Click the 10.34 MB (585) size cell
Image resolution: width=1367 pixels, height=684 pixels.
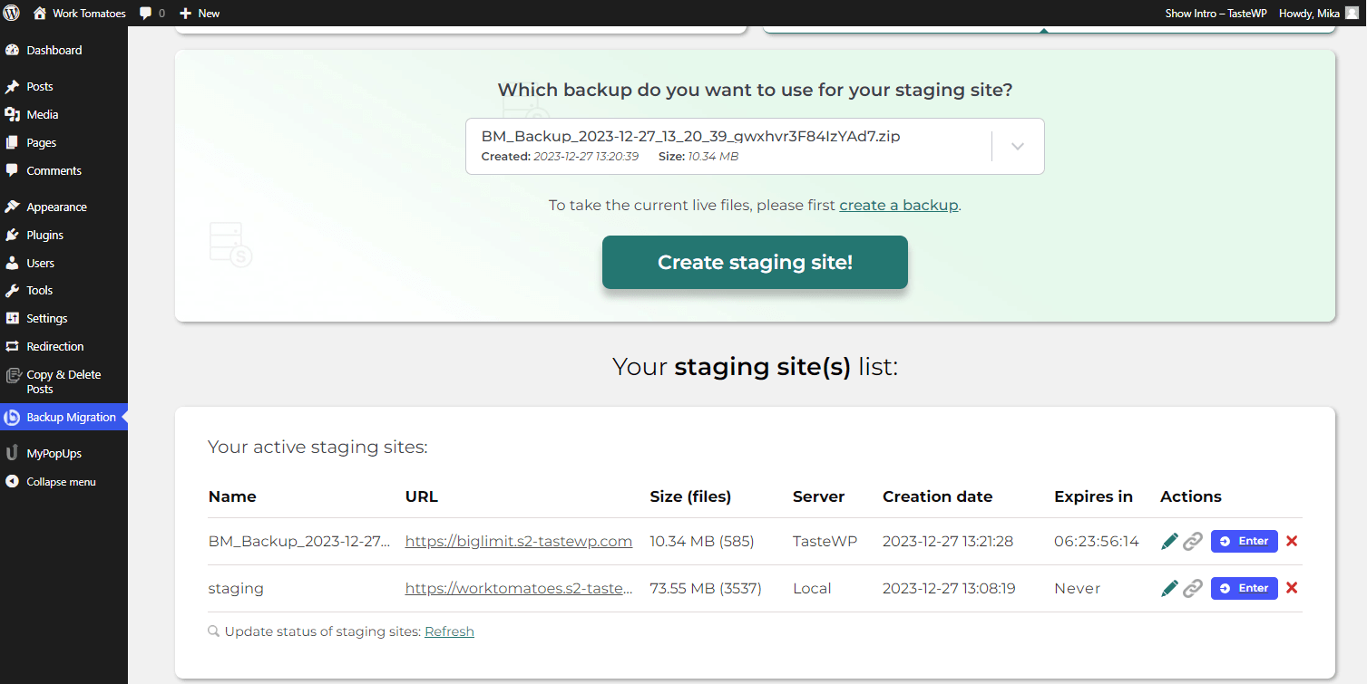702,542
